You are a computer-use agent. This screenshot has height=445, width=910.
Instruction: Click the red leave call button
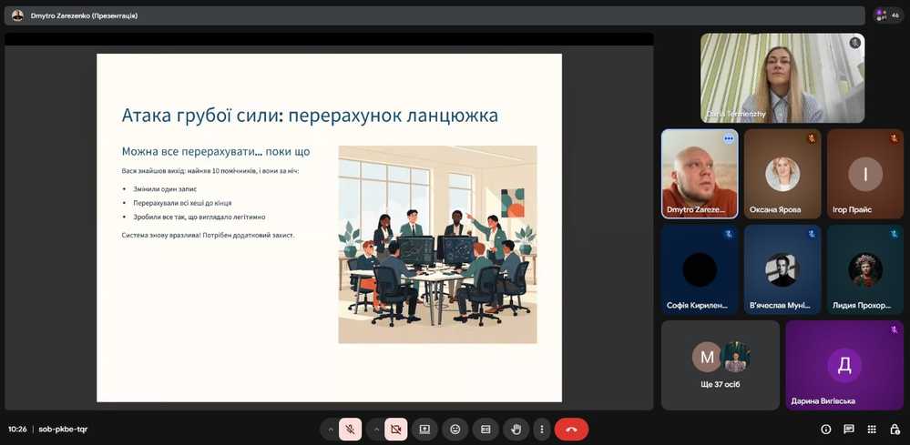pyautogui.click(x=571, y=429)
